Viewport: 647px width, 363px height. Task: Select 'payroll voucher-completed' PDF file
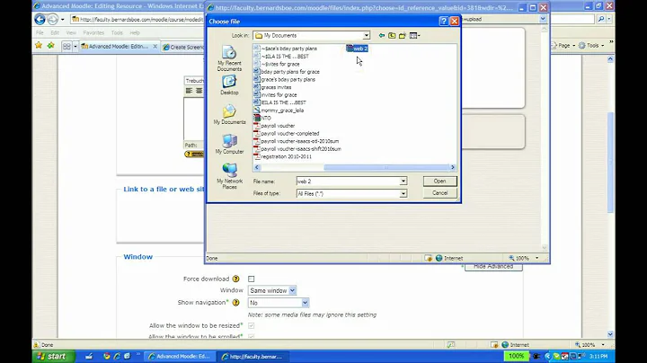click(x=287, y=133)
